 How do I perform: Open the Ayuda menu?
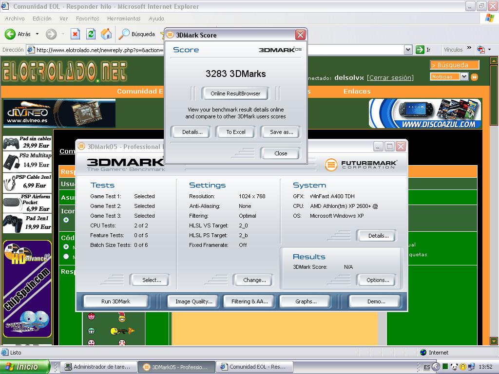[156, 19]
